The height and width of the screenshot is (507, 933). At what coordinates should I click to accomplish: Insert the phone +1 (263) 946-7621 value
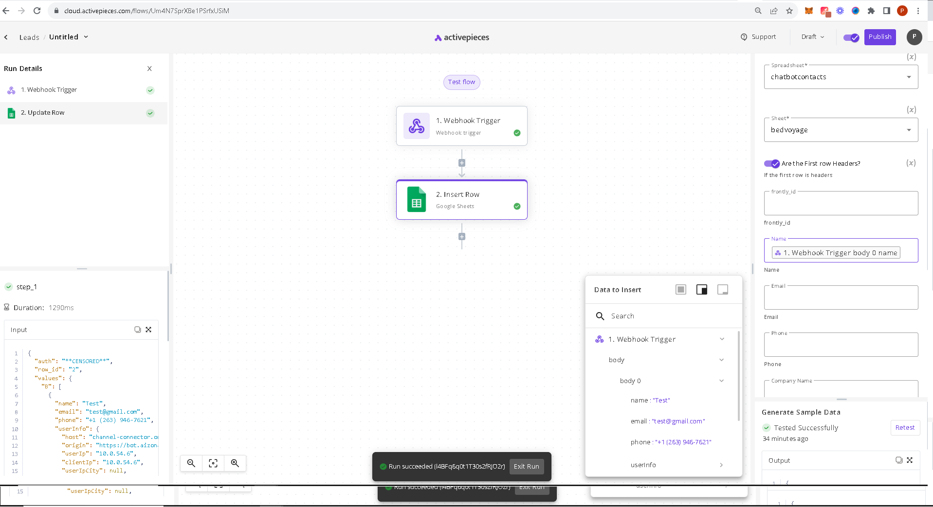click(x=671, y=442)
